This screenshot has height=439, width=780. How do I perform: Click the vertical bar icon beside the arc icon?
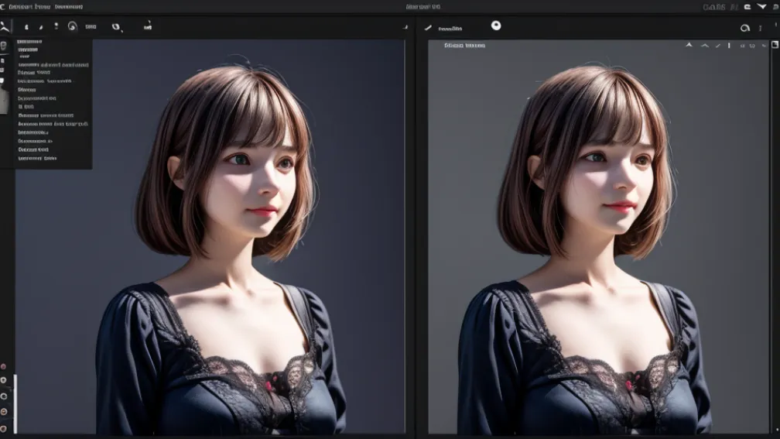760,29
